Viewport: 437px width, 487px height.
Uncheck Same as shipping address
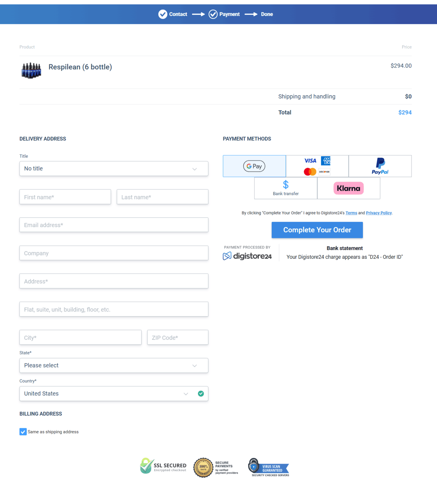(x=23, y=432)
